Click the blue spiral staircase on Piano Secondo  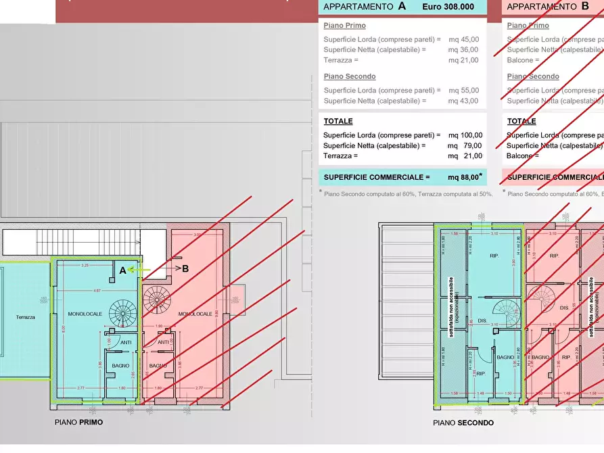point(505,315)
